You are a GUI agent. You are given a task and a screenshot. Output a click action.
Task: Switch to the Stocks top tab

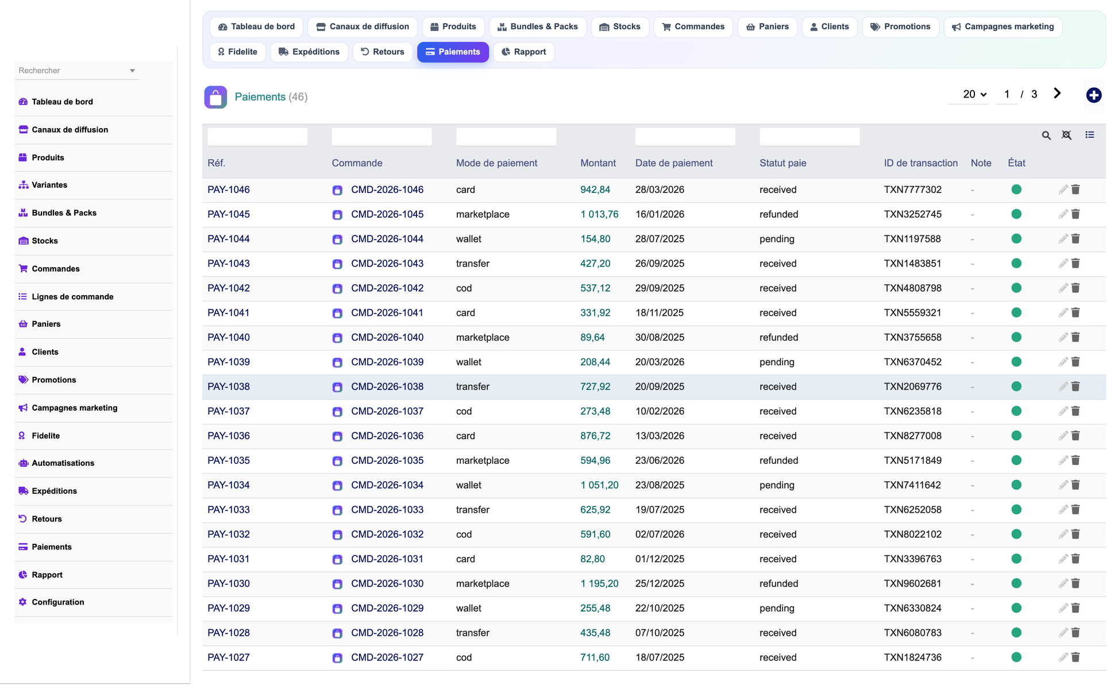[x=619, y=27]
